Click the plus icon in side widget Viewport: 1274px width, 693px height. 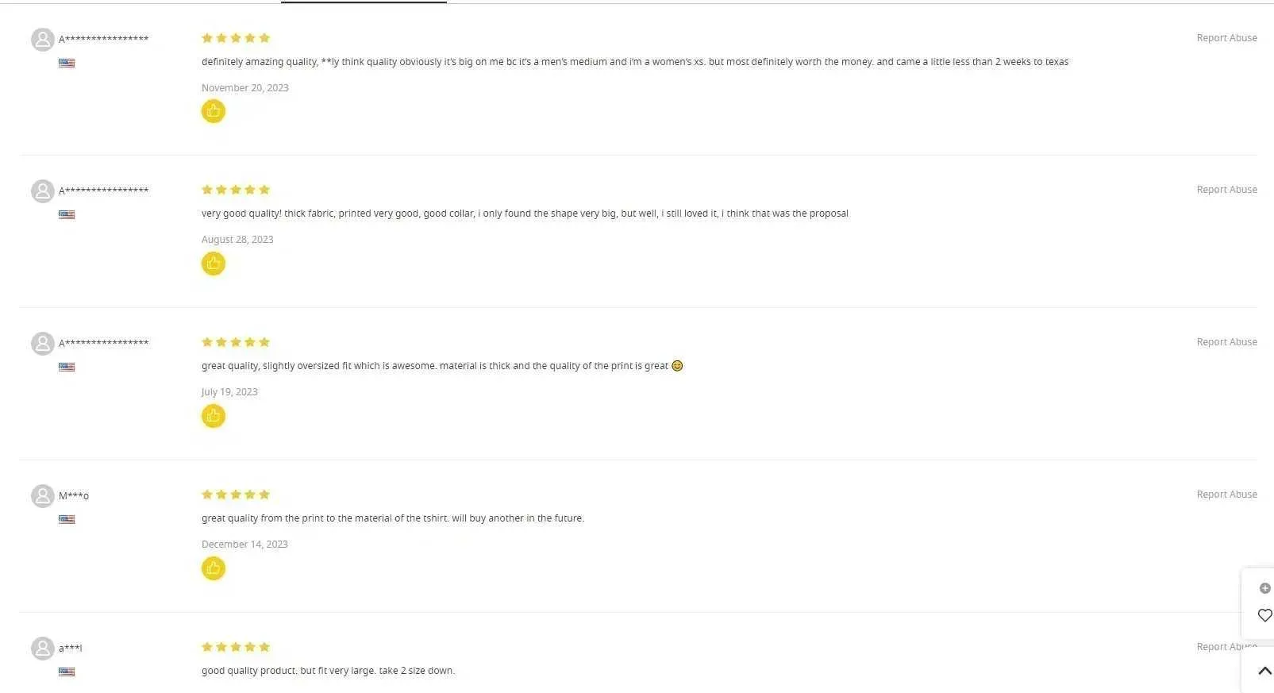1264,588
